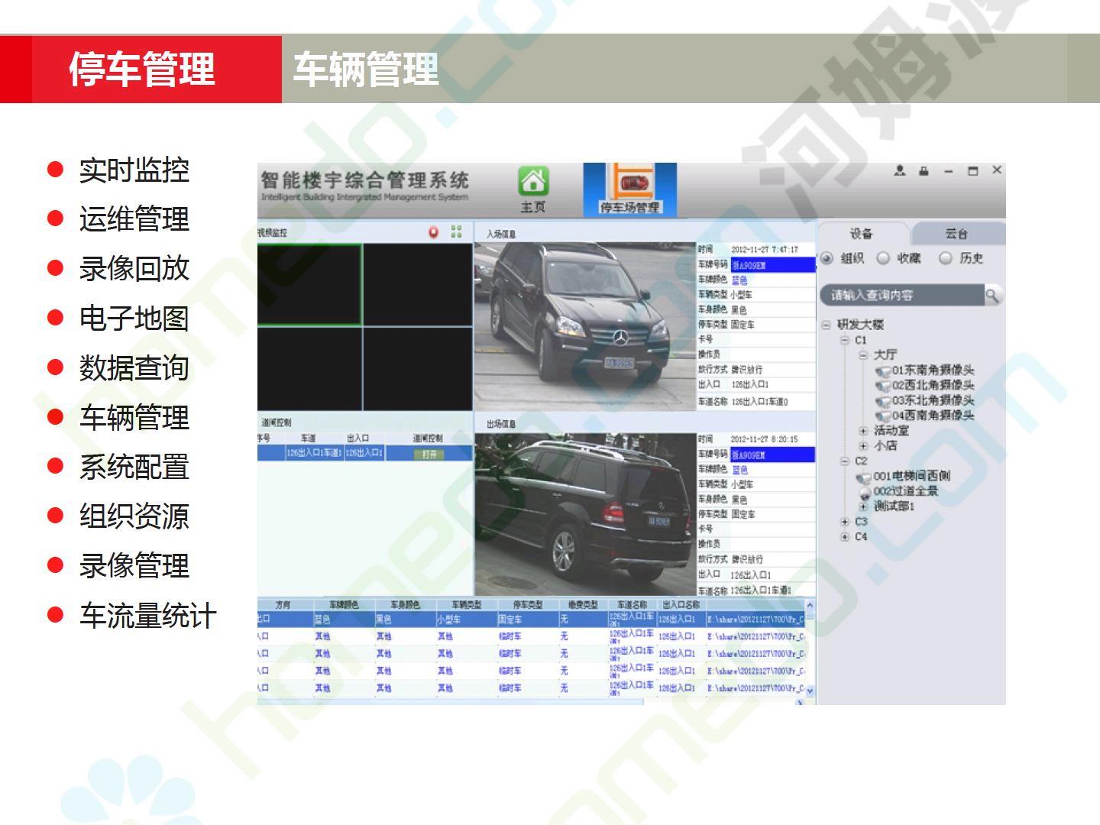Click the entry vehicle photo under 入场信息

584,326
